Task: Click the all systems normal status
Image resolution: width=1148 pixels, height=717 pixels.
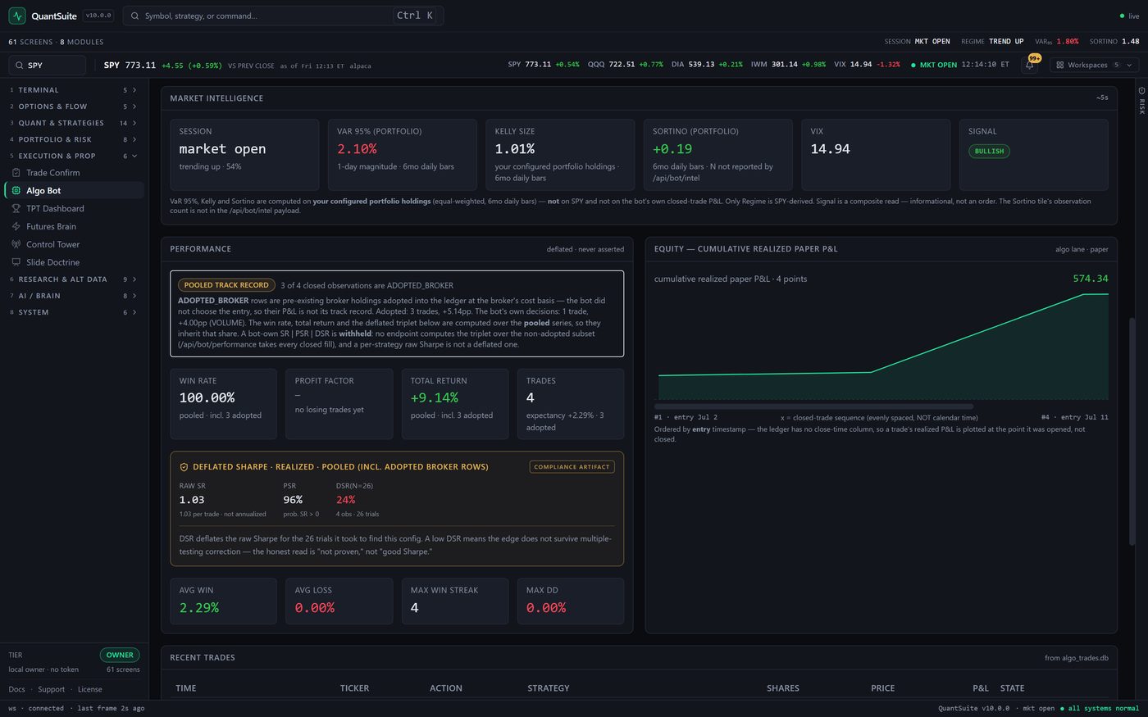Action: 1100,708
